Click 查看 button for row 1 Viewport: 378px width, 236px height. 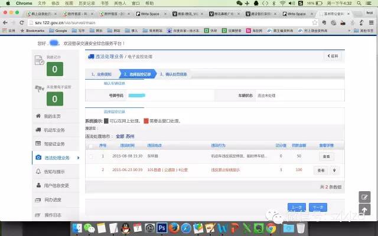(327, 156)
